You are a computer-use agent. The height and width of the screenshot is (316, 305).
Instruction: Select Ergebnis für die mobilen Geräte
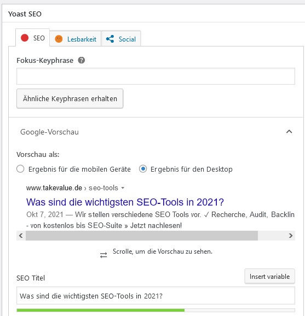[20, 169]
